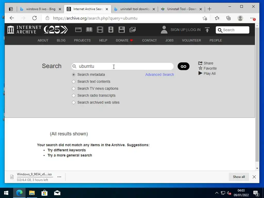Click the browser address bar URL

point(95,18)
